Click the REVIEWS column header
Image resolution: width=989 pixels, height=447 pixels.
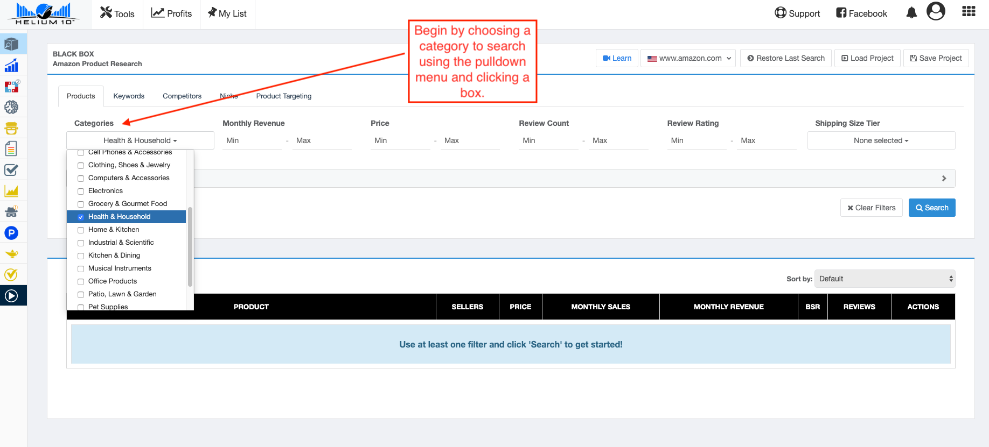[x=859, y=307]
